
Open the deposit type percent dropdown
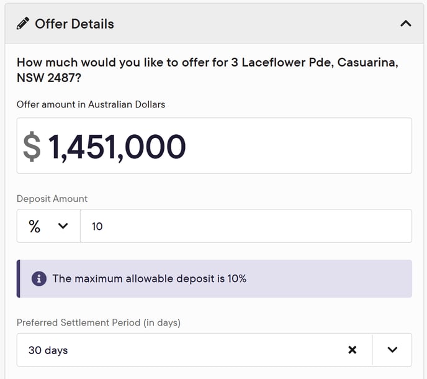tap(48, 226)
